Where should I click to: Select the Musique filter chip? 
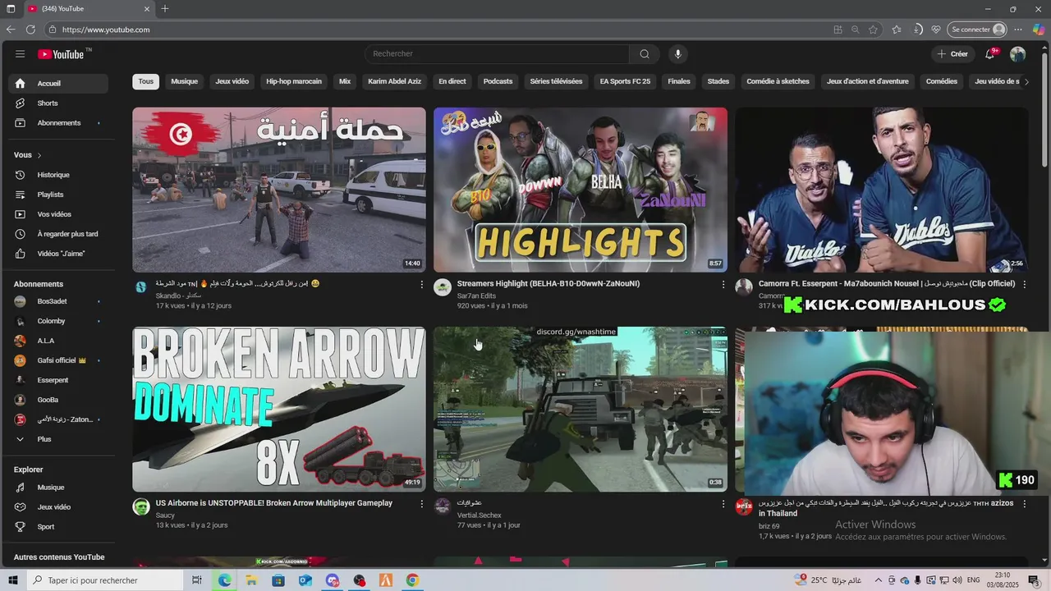[x=185, y=81]
